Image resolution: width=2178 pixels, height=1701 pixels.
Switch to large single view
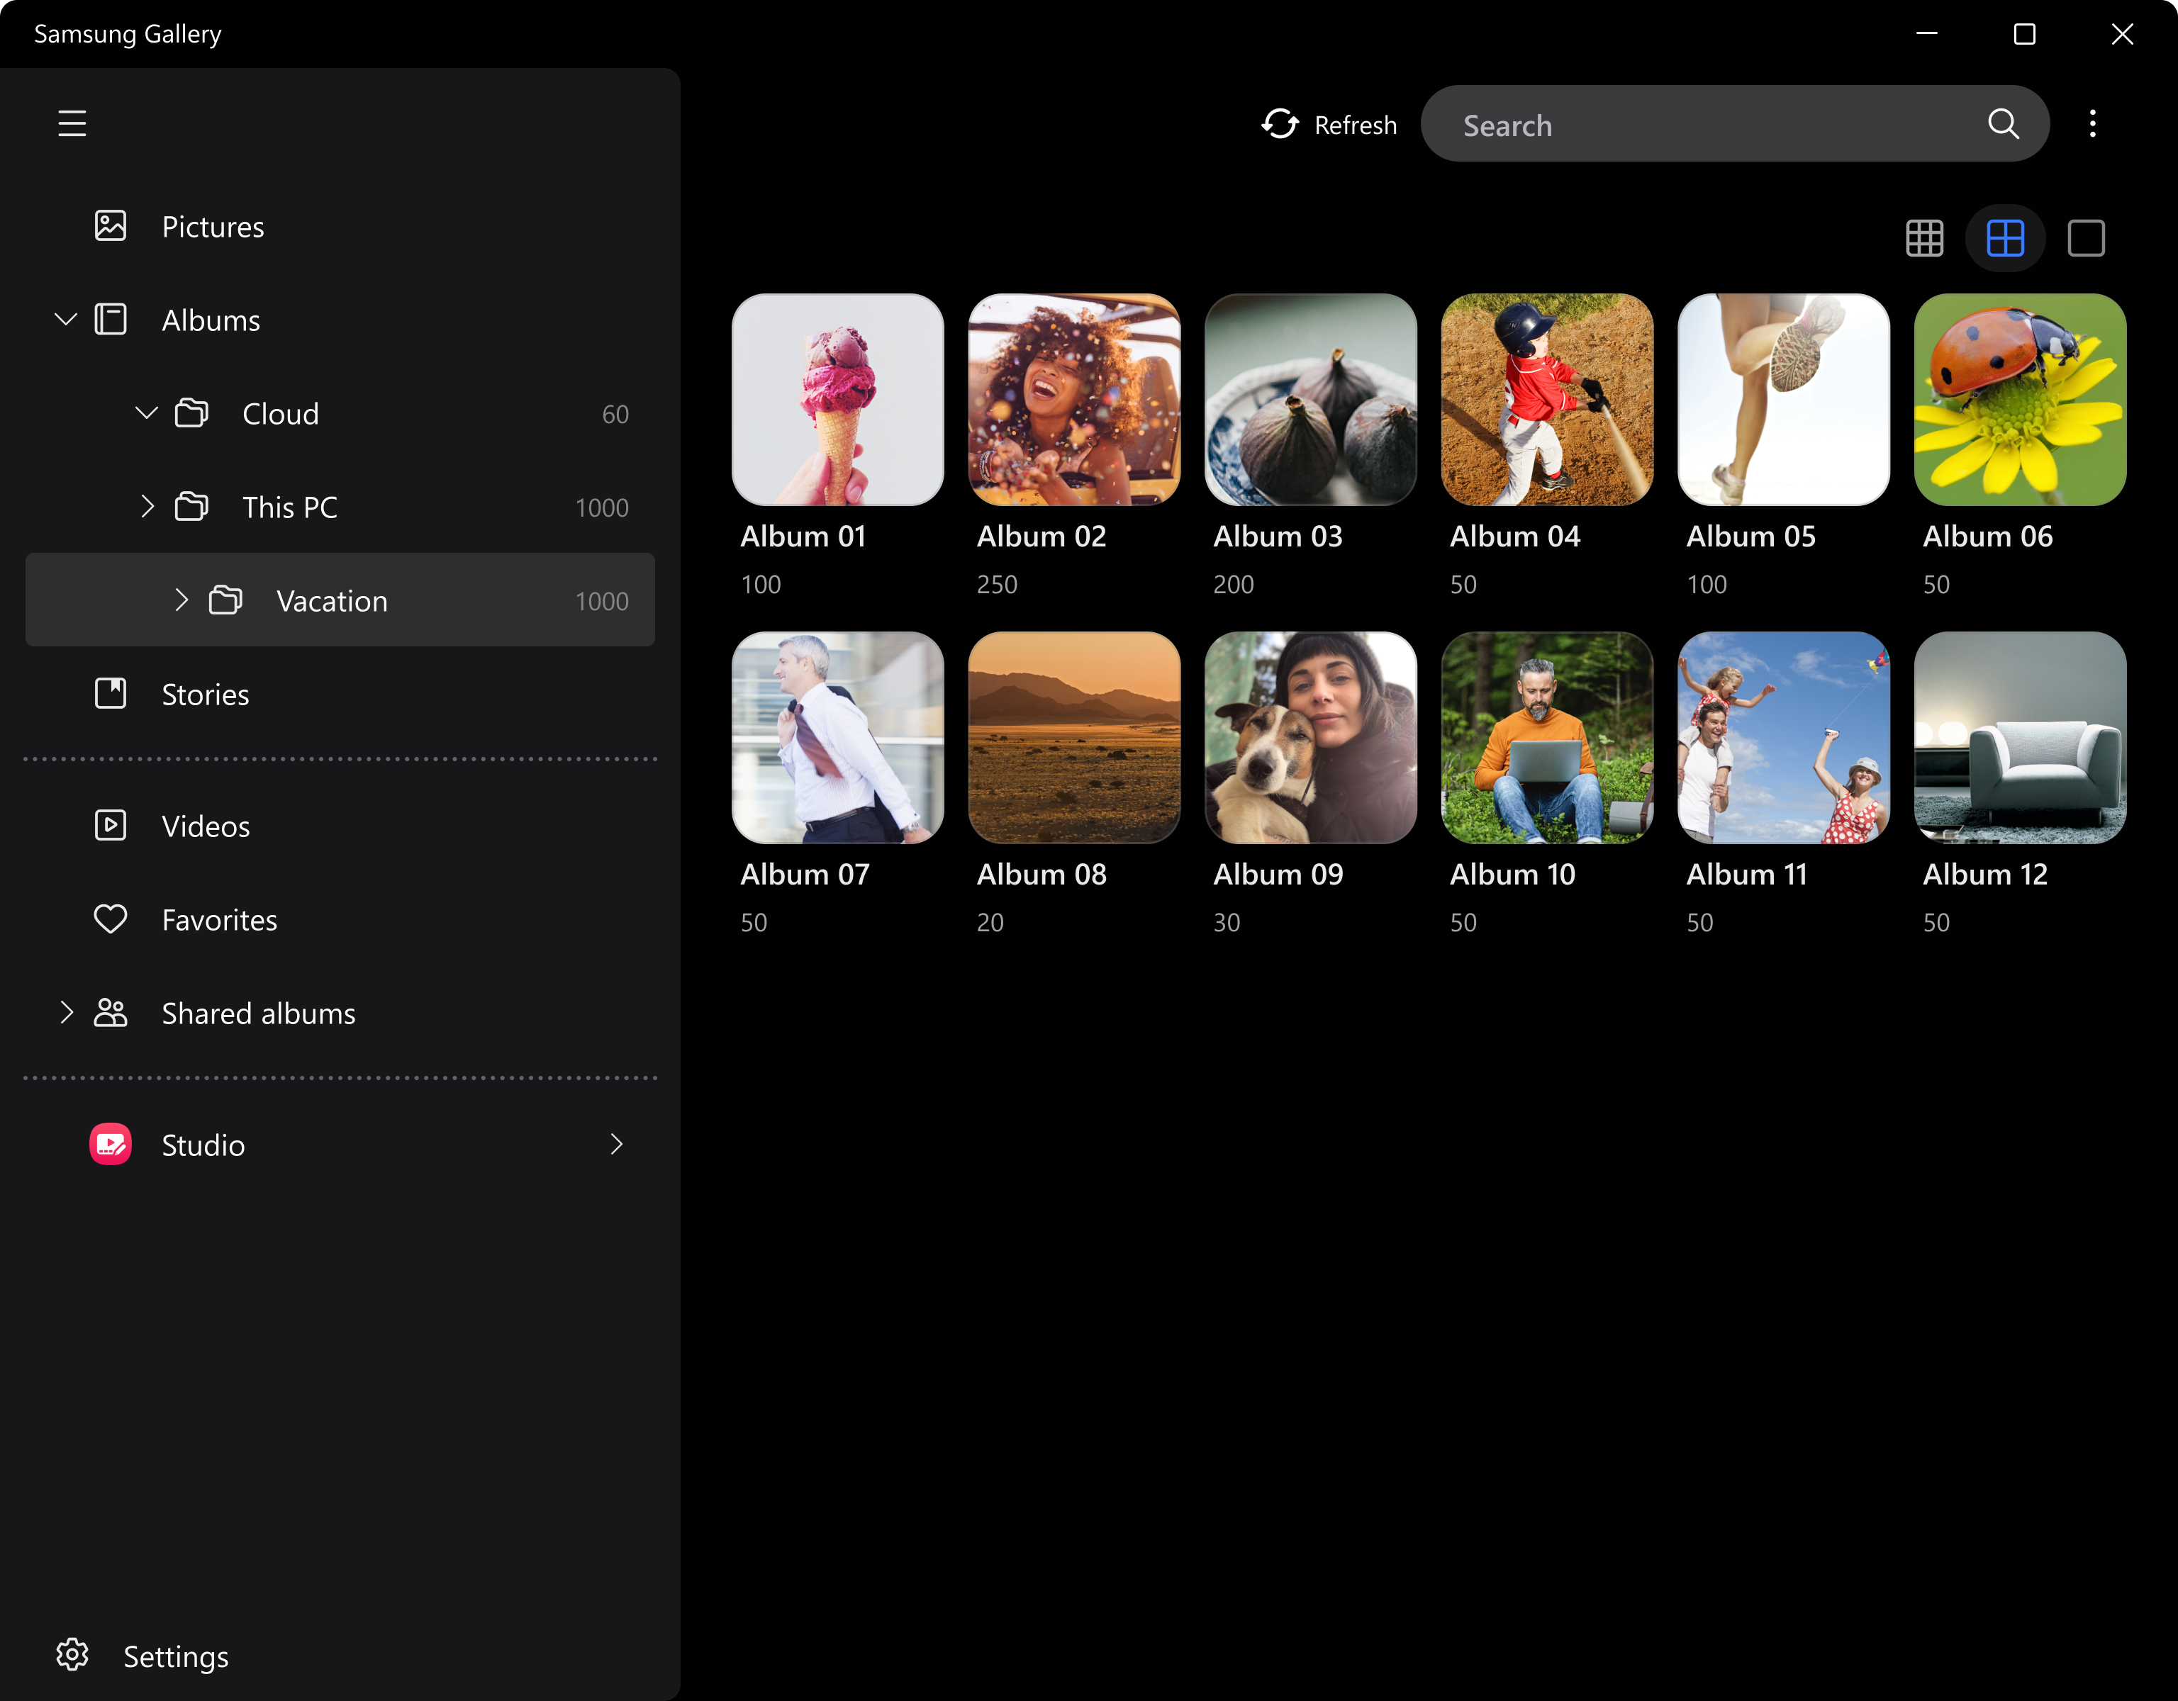click(x=2087, y=237)
